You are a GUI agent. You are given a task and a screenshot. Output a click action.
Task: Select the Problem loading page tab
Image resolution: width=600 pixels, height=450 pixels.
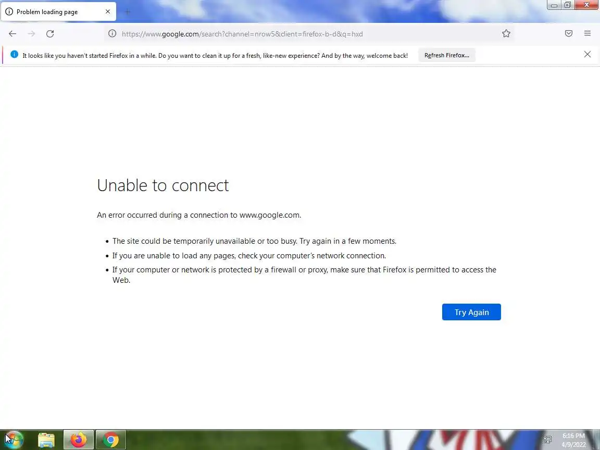[x=58, y=12]
